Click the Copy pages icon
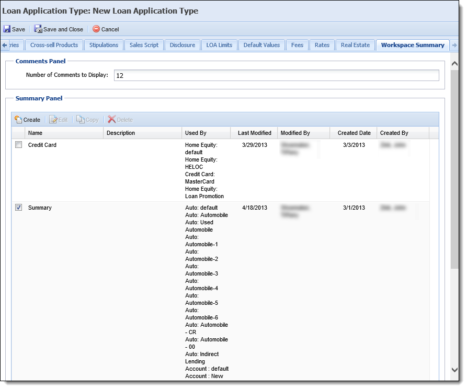The width and height of the screenshot is (467, 389). tap(81, 119)
